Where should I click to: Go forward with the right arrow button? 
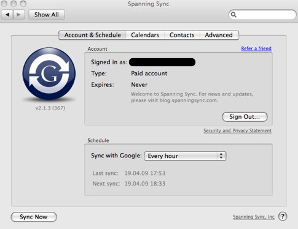point(19,15)
